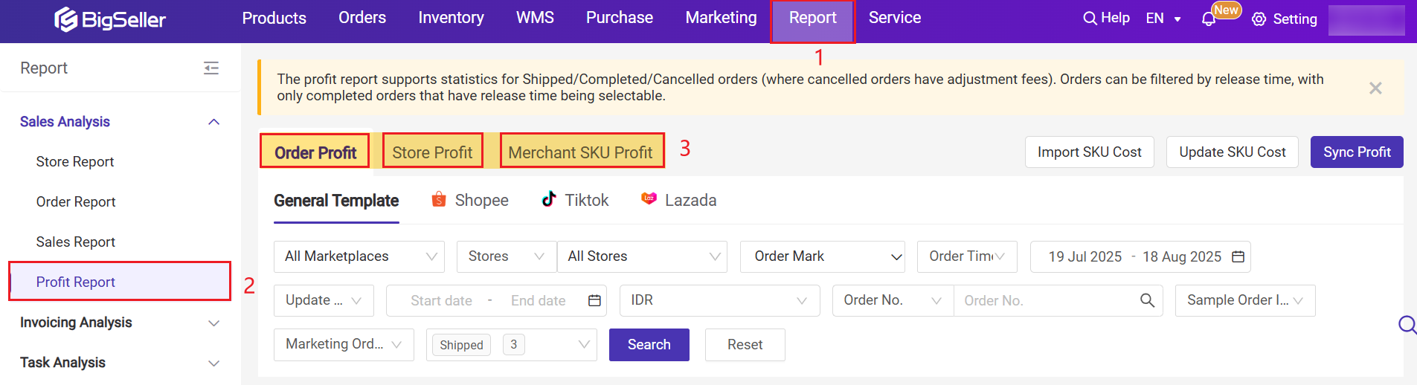Click the Help search magnifier icon

point(1090,18)
